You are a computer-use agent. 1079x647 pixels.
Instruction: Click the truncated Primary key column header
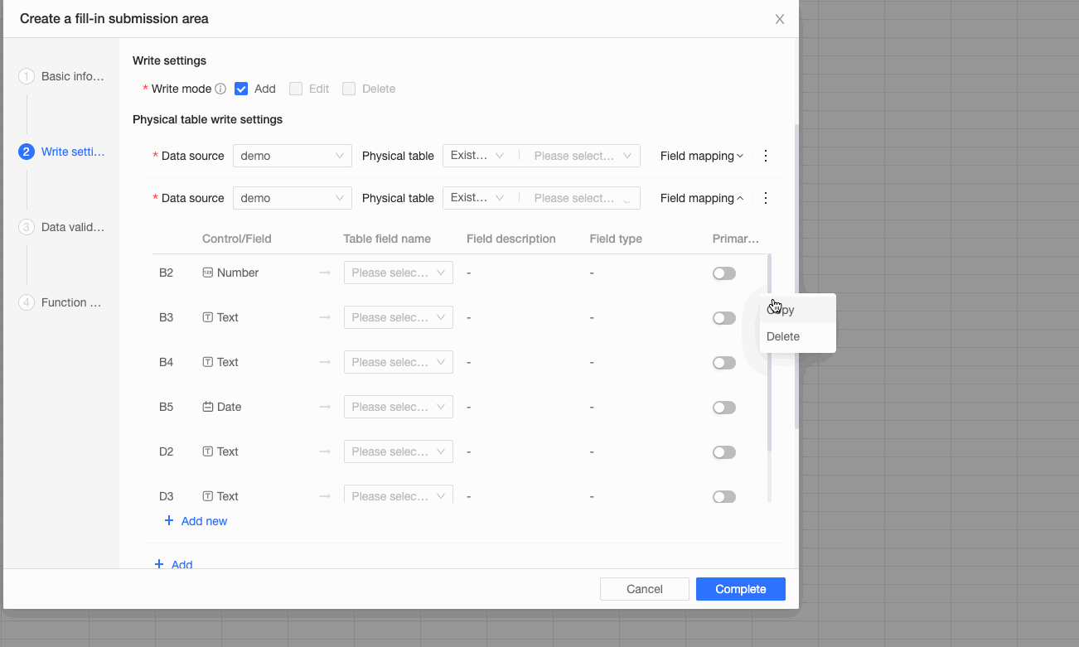coord(736,239)
